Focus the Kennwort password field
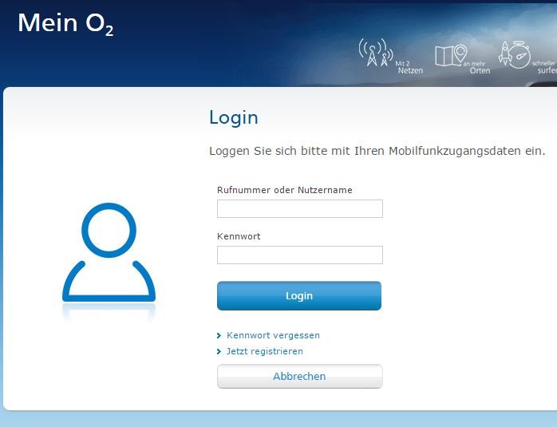The width and height of the screenshot is (557, 427). pyautogui.click(x=300, y=255)
